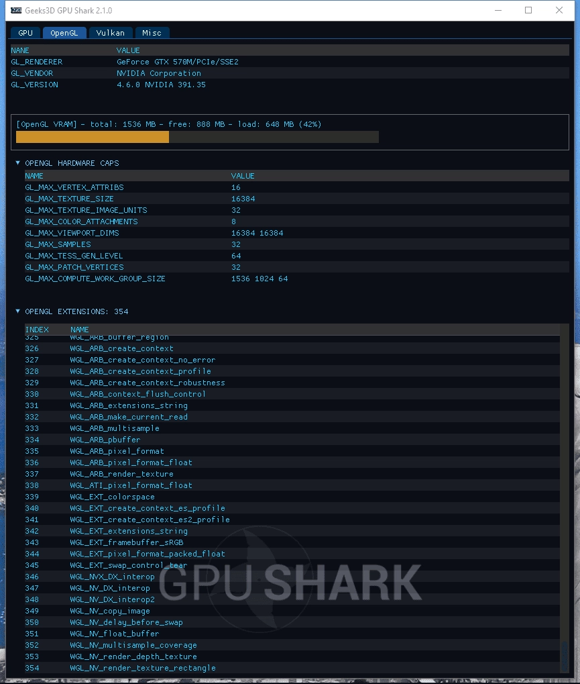This screenshot has height=684, width=580.
Task: Select WGL_EXT_create_context_es_profile extension
Action: tap(292, 507)
